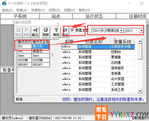Viewport: 149px width, 121px height.
Task: Select the 会计家园 permission row
Action: pyautogui.click(x=98, y=79)
